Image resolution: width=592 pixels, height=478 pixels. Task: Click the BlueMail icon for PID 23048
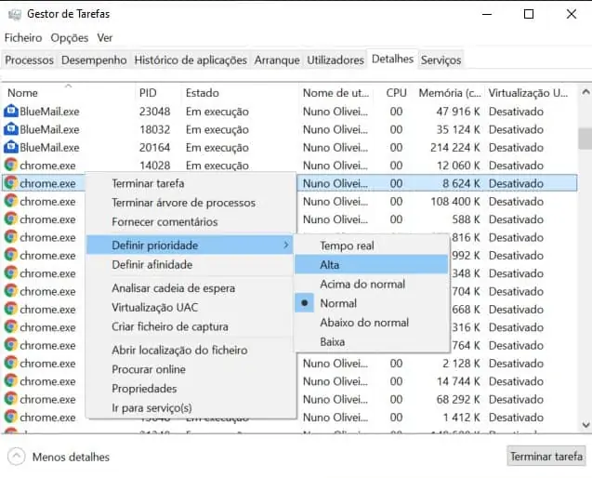pyautogui.click(x=11, y=111)
